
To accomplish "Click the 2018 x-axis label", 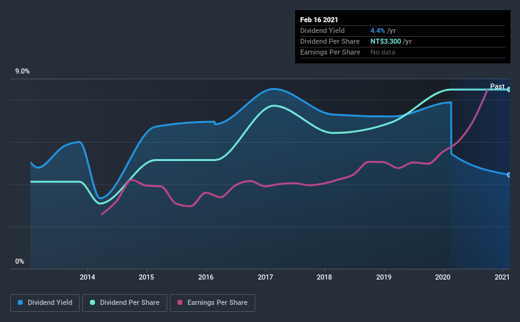I will 324,277.
